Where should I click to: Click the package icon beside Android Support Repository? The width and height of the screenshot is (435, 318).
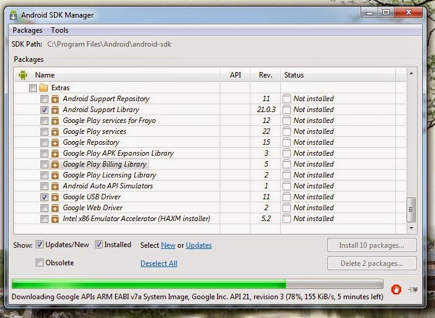pos(55,99)
